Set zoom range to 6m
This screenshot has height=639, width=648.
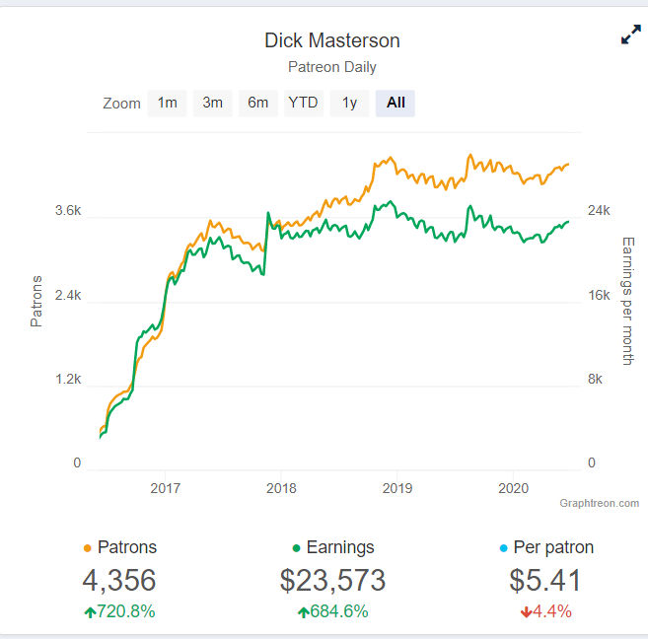[257, 103]
